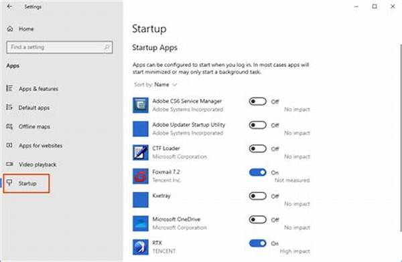This screenshot has width=402, height=262.
Task: Click the CTF Loader app icon
Action: pos(141,152)
